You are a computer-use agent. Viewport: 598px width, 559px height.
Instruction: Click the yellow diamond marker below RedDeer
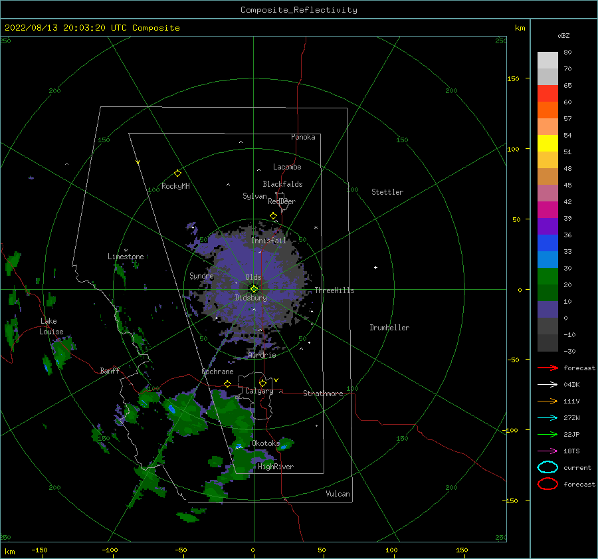[274, 216]
